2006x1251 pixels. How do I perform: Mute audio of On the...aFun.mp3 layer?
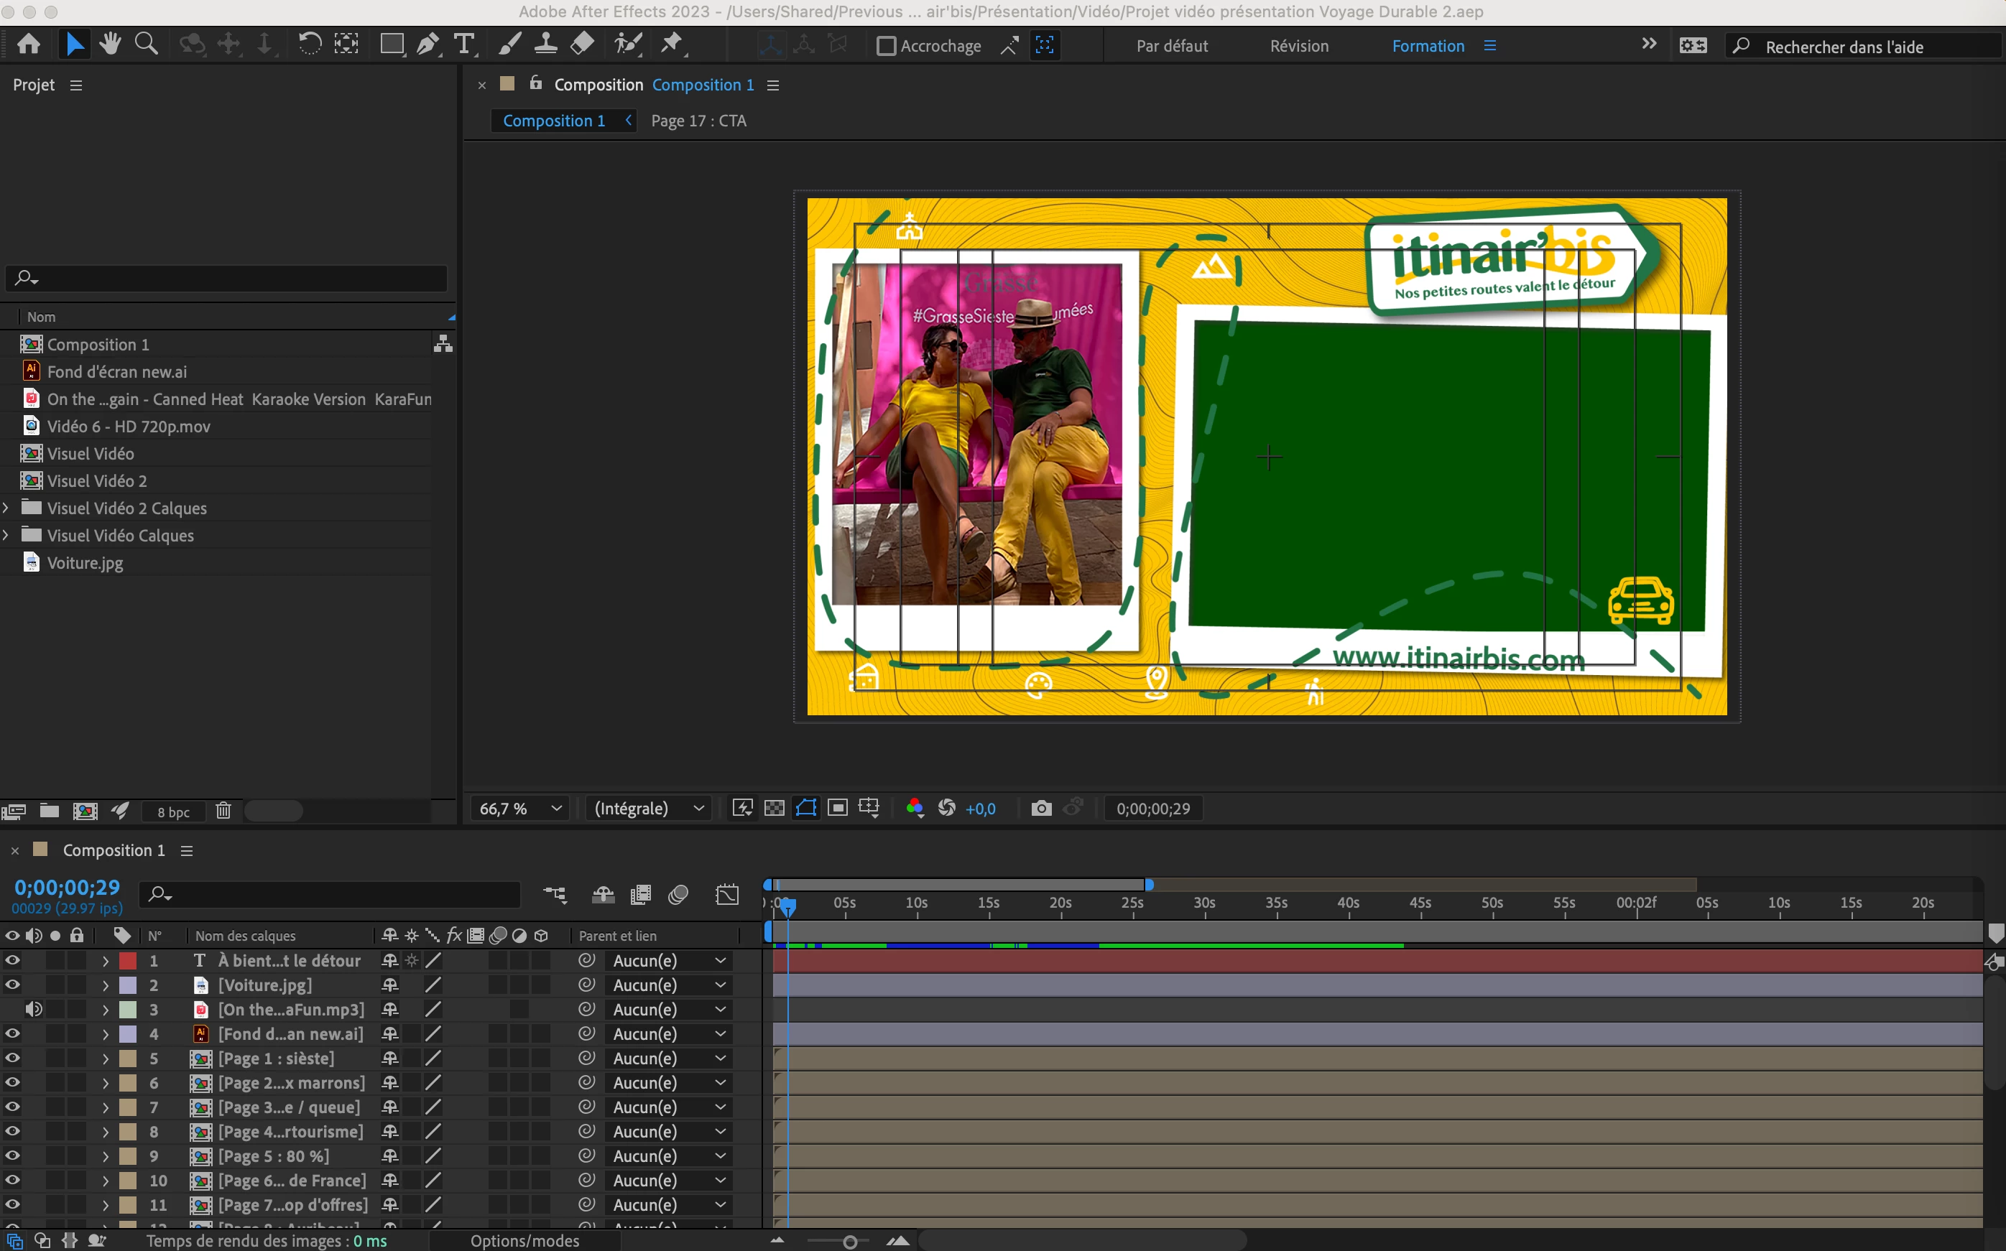33,1010
